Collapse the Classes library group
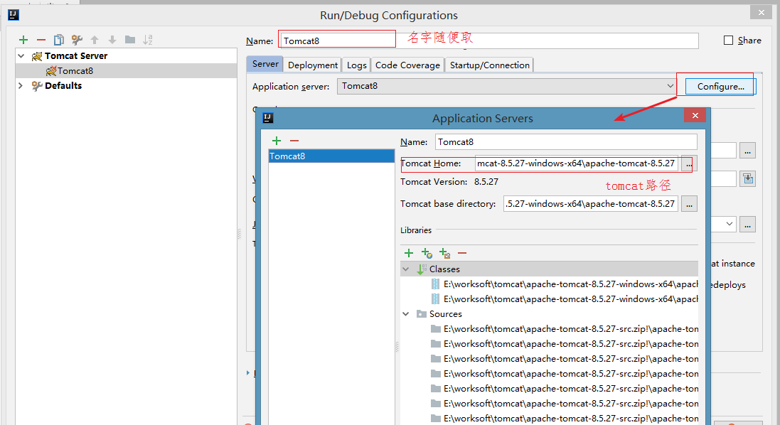 tap(406, 269)
